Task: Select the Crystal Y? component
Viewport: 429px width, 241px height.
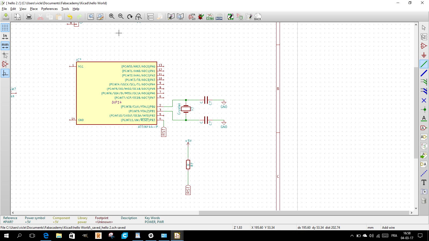Action: (186, 109)
